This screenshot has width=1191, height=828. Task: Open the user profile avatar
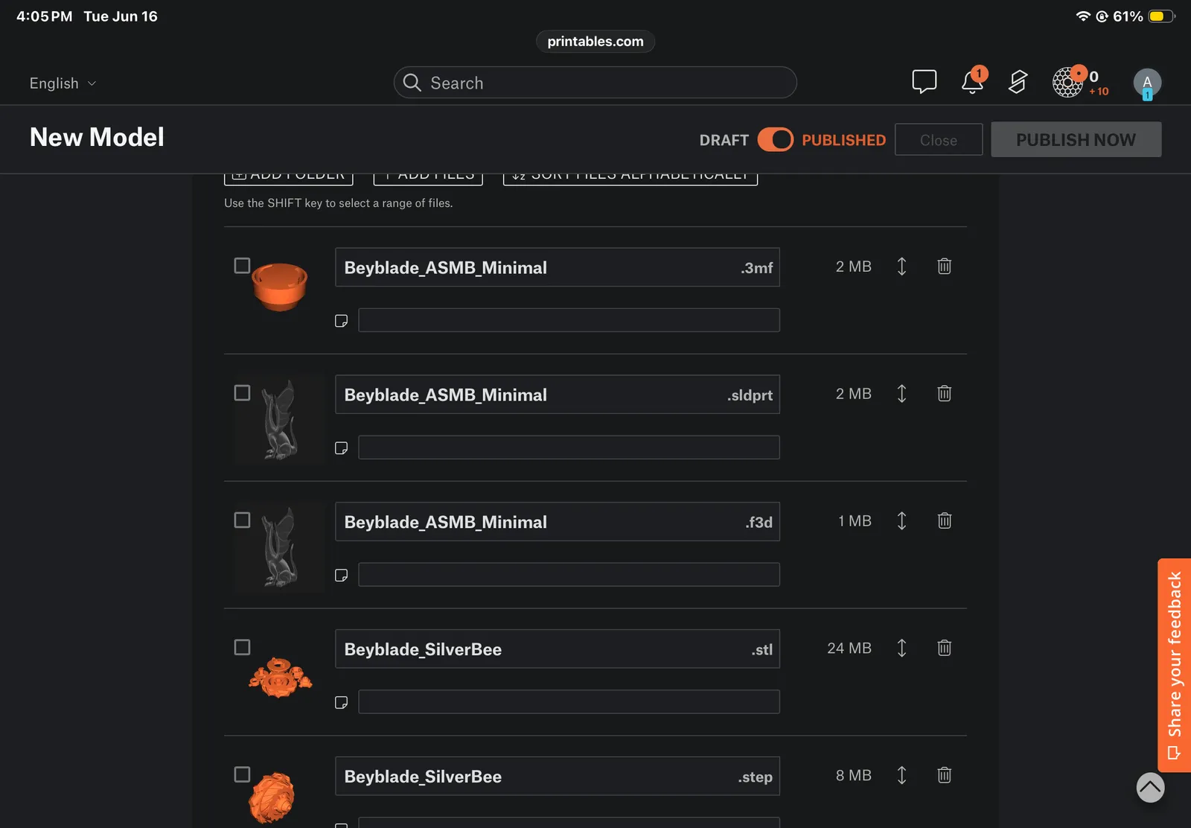pos(1147,83)
